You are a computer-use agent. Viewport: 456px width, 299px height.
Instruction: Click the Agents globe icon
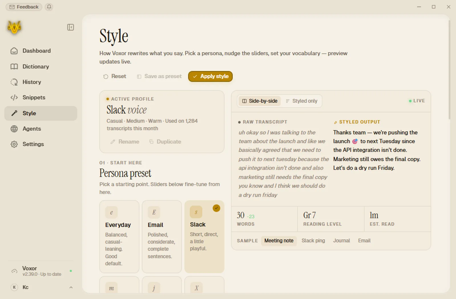click(x=14, y=129)
